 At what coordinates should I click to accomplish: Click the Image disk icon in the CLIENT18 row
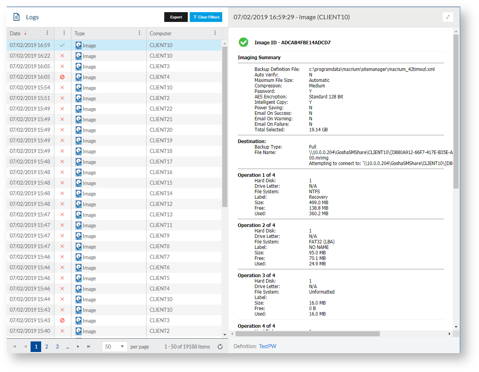click(x=78, y=151)
